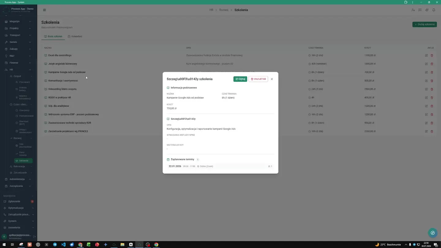The height and width of the screenshot is (248, 441).
Task: Expand Zakupy sidebar section
Action: (18, 49)
